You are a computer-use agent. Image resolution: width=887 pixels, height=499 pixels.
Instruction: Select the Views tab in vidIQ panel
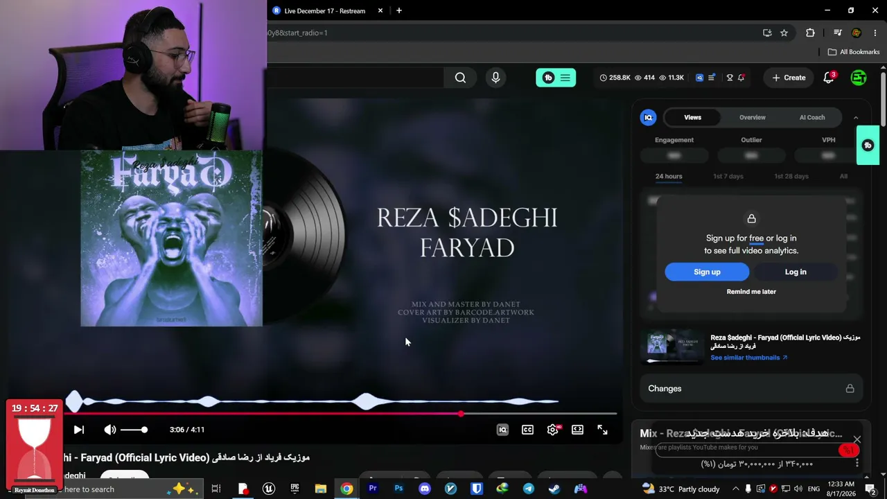pyautogui.click(x=693, y=117)
